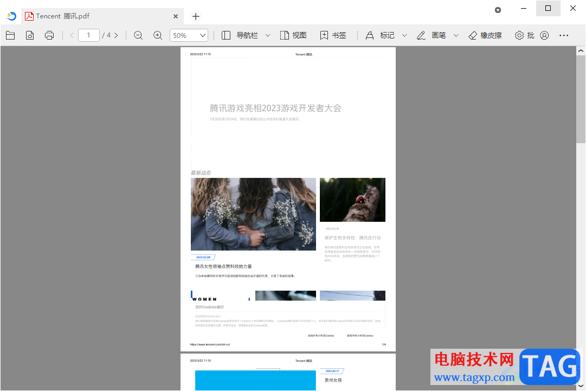
Task: Click the 最新动态 section heading
Action: (201, 172)
